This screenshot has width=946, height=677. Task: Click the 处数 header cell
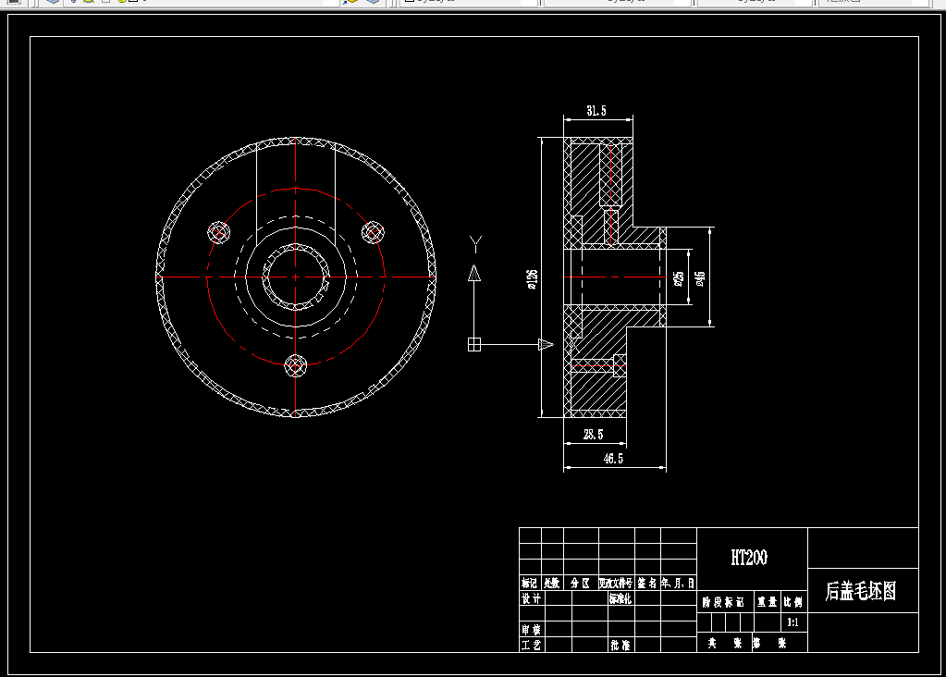click(552, 583)
